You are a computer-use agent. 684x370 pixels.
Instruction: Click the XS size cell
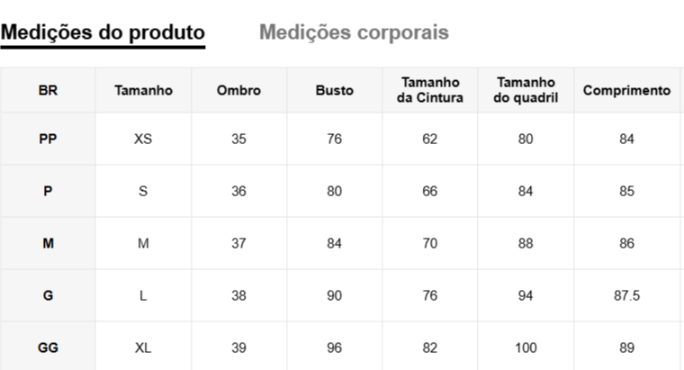(x=143, y=139)
